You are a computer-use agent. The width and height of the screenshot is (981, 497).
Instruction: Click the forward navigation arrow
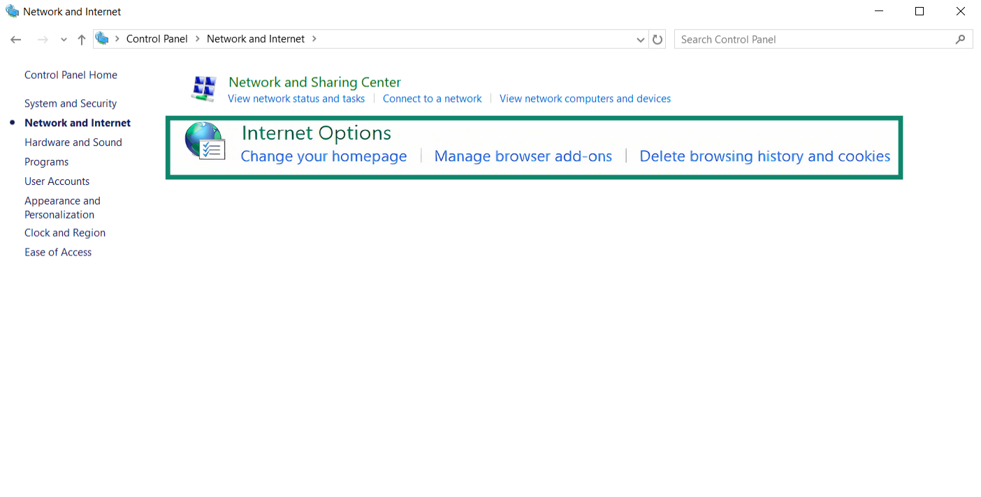pyautogui.click(x=43, y=40)
